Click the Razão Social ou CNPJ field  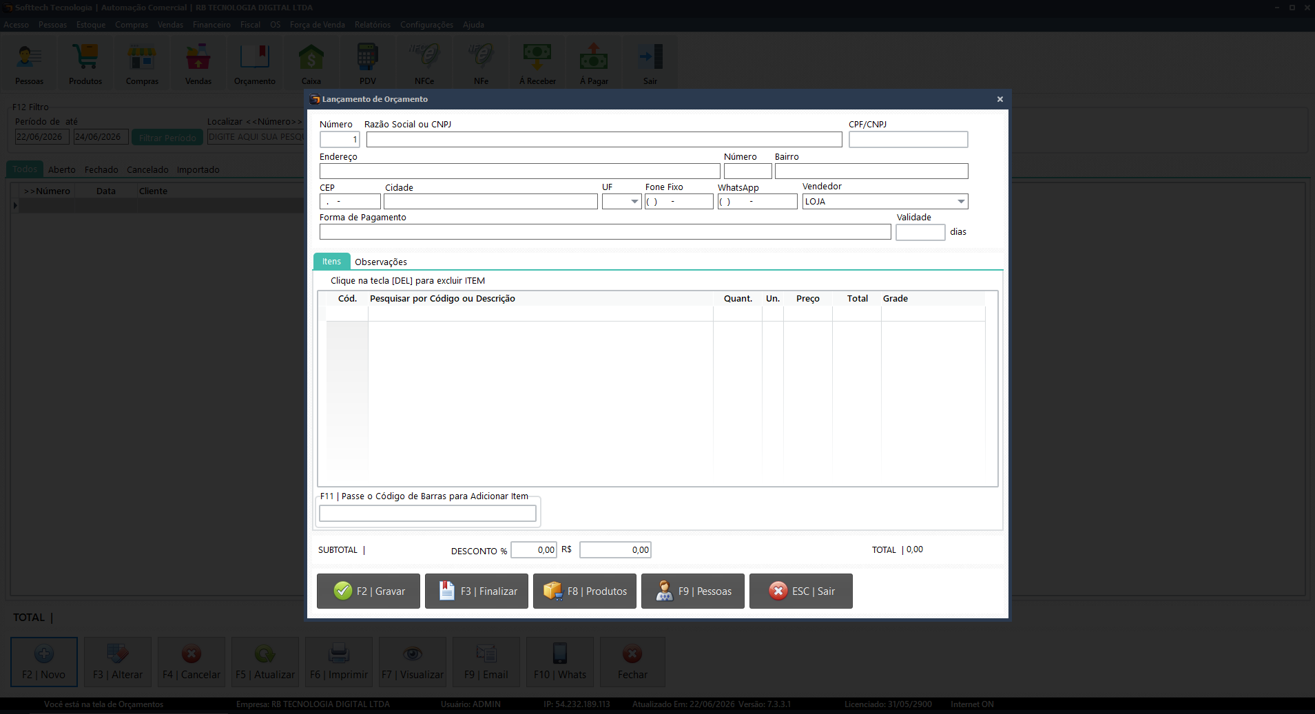point(604,140)
